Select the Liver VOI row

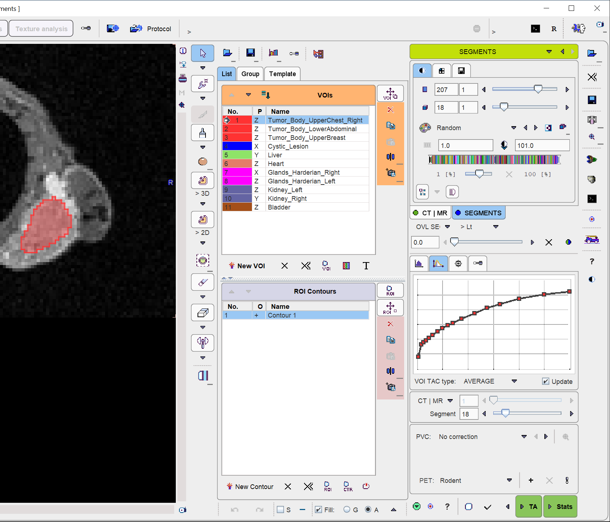coord(296,155)
